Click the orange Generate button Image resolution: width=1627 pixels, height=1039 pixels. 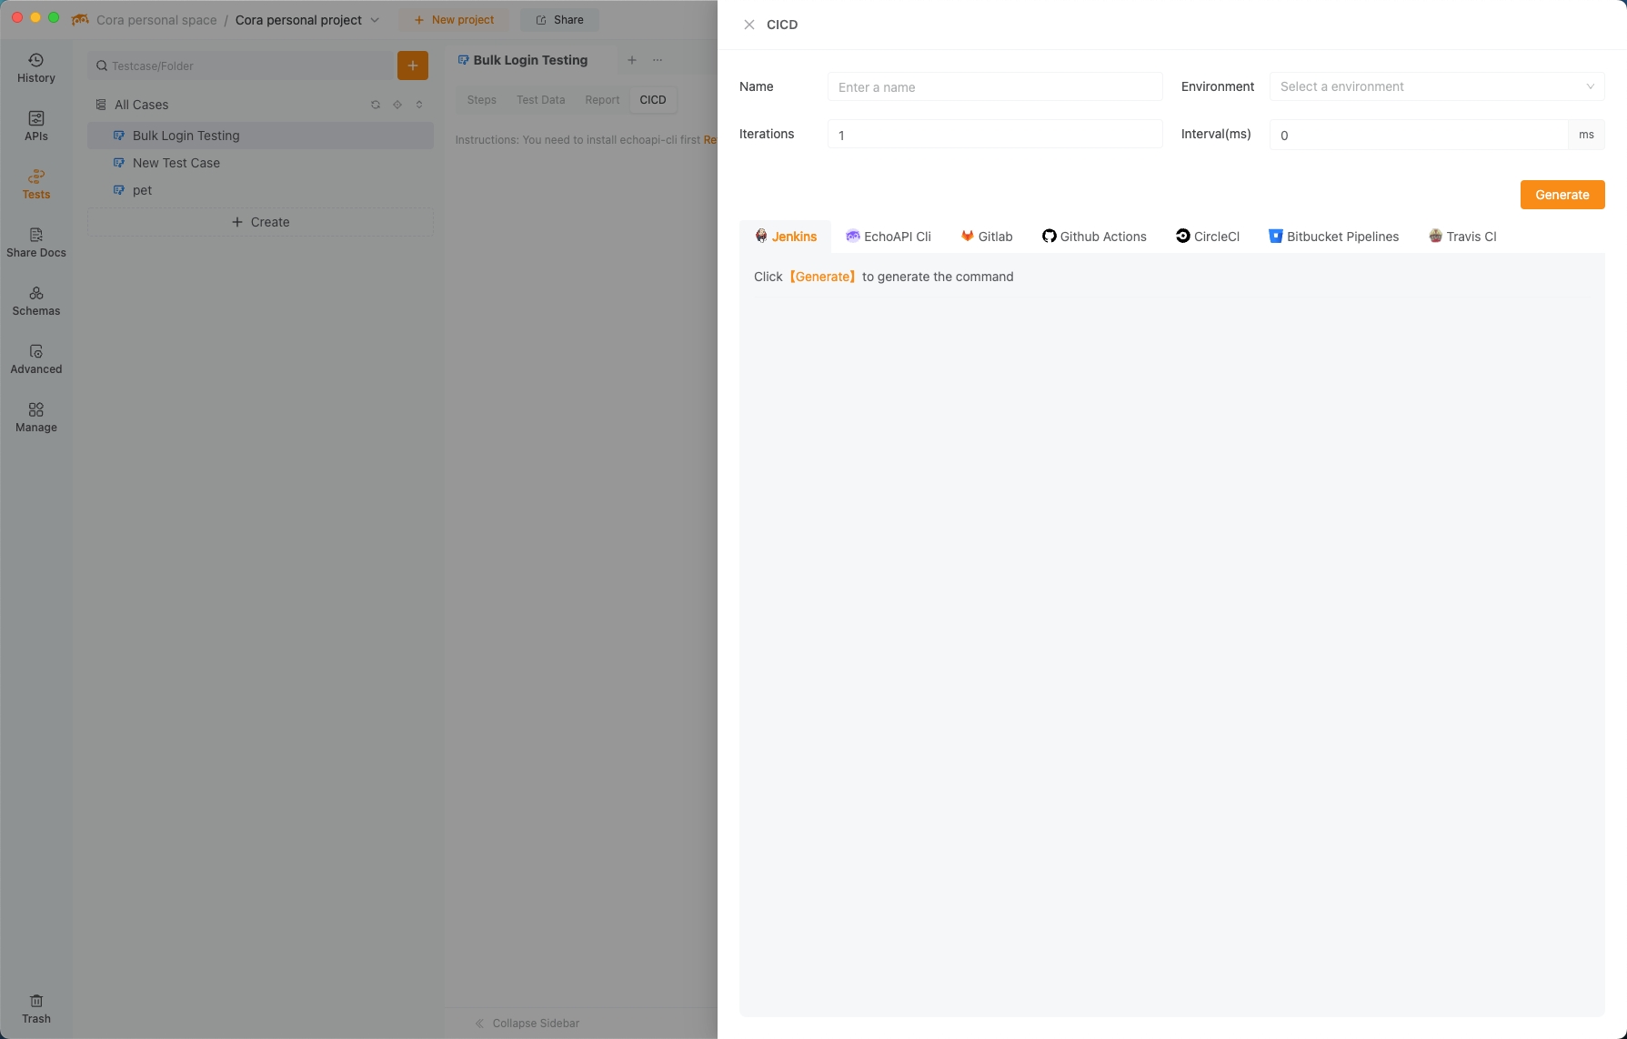tap(1562, 195)
